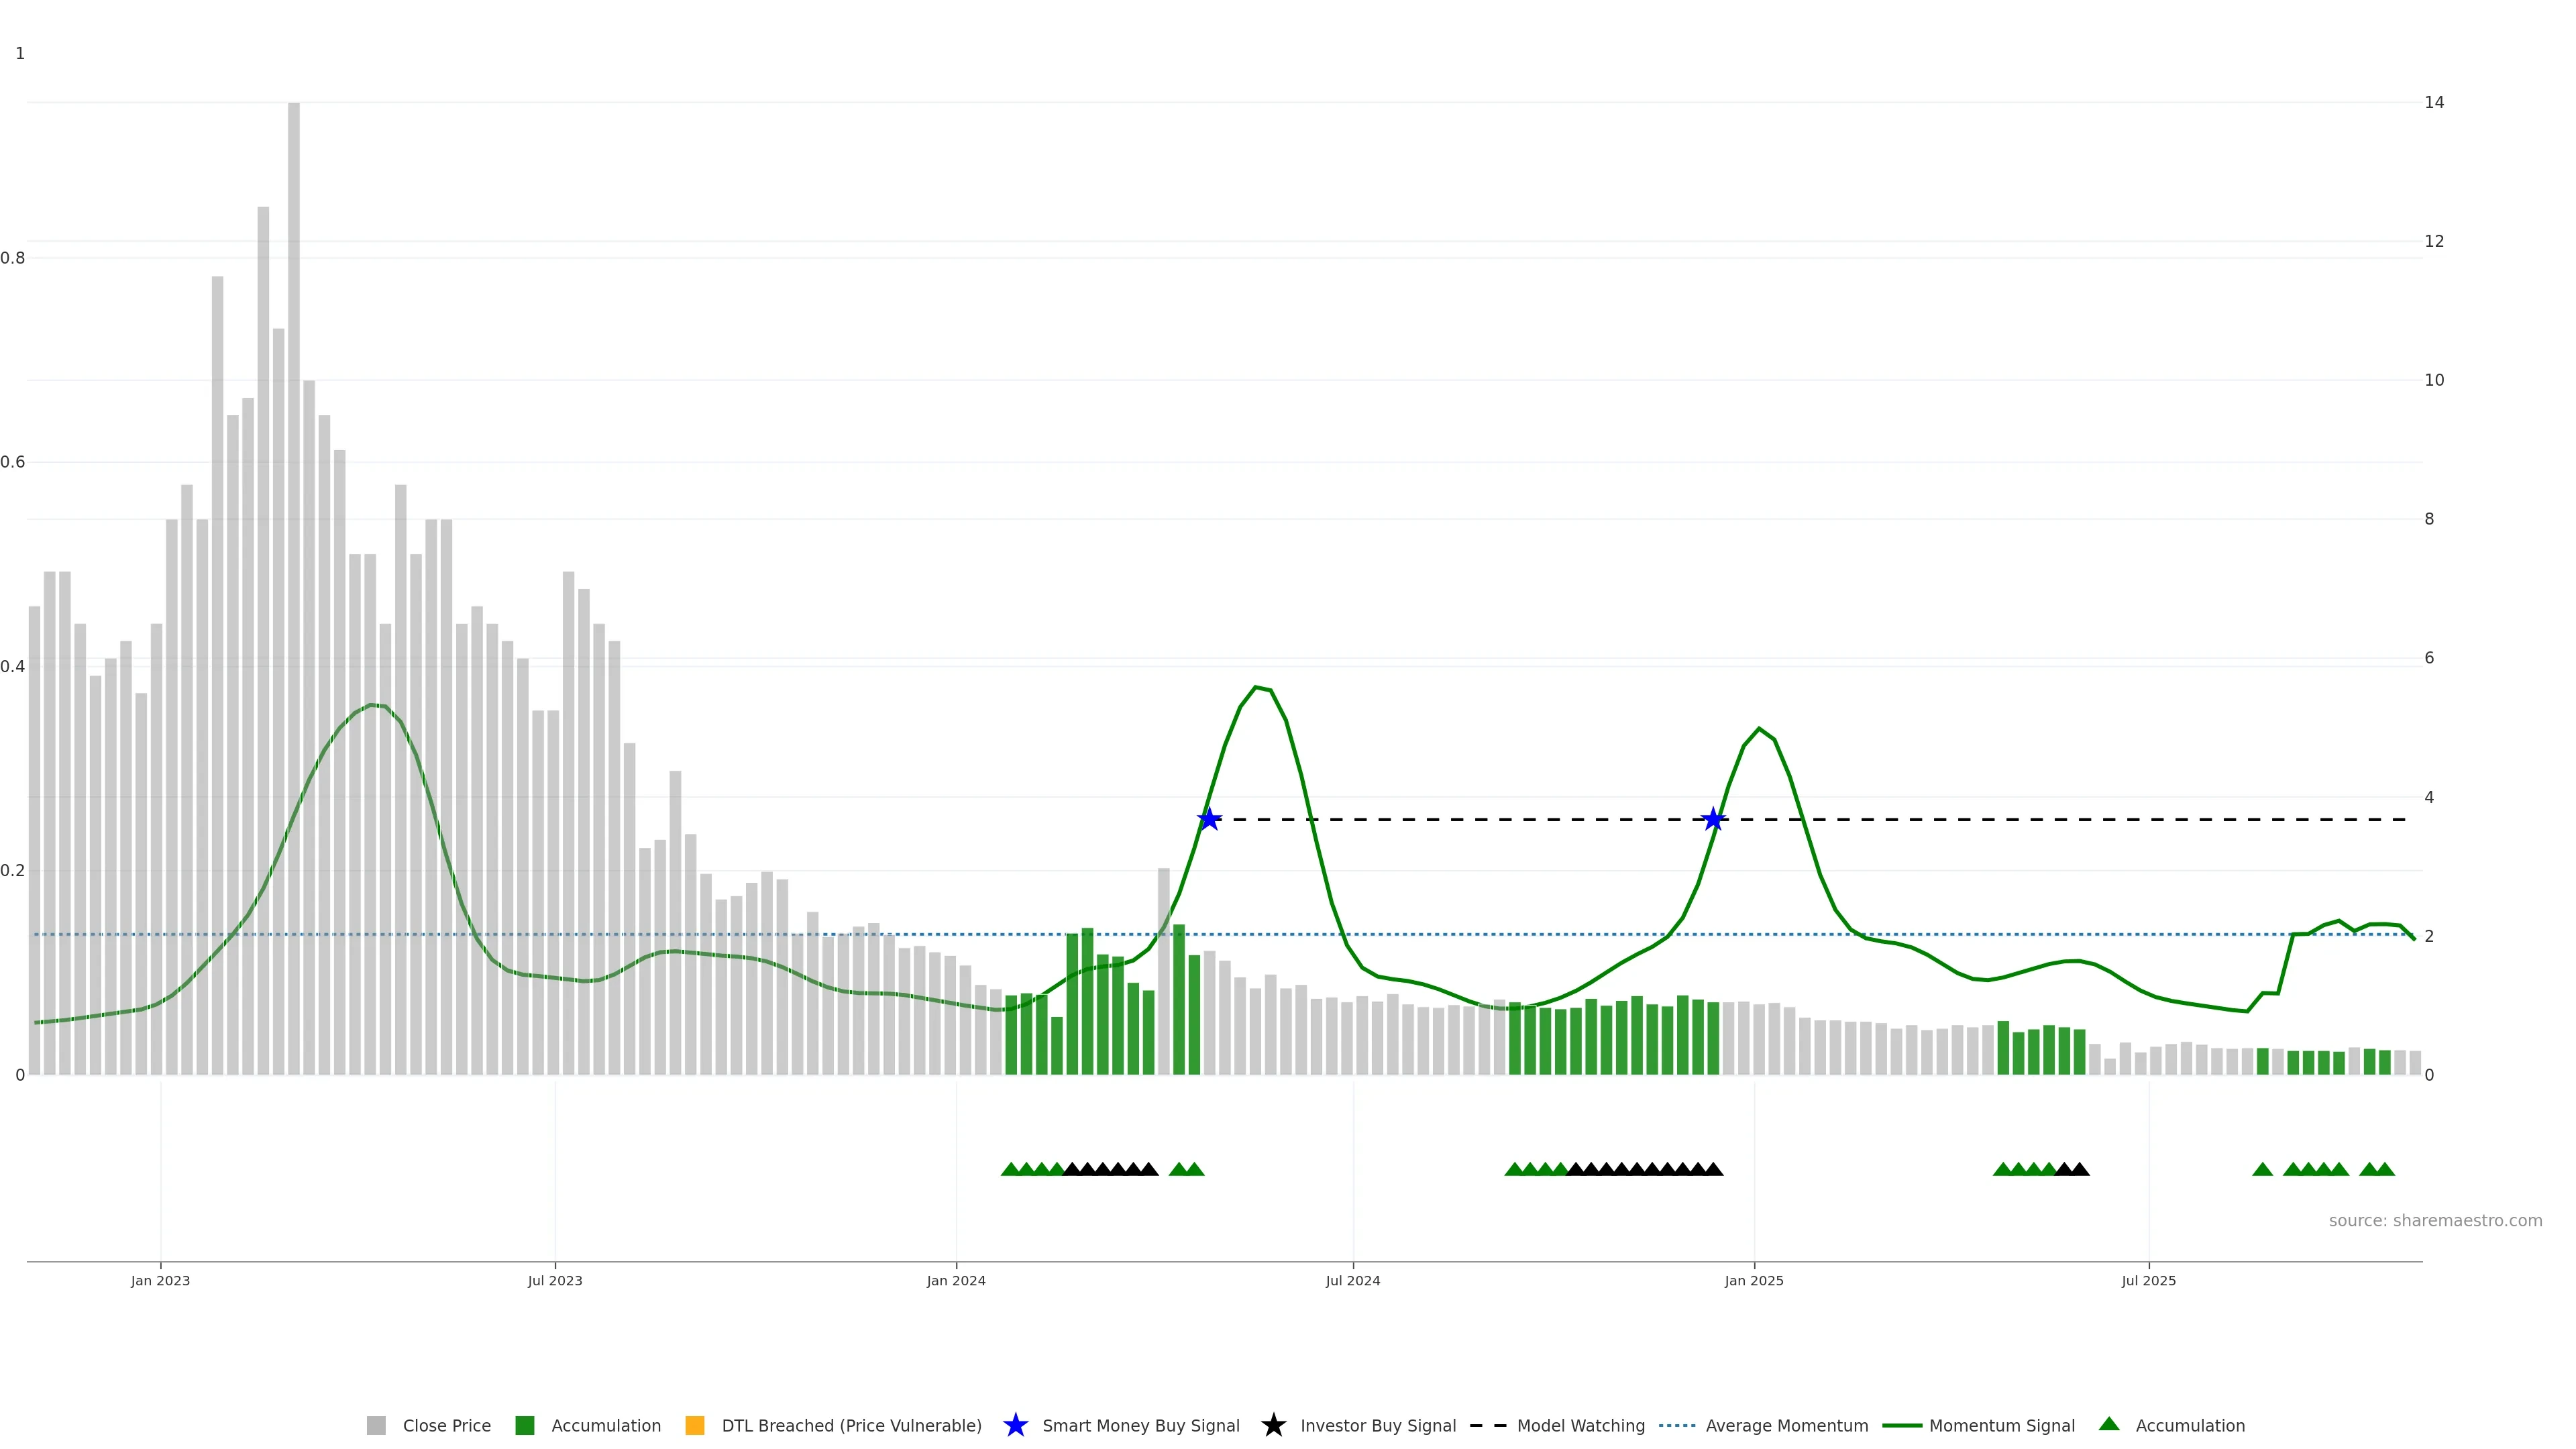This screenshot has width=2576, height=1449.
Task: Click the orange DTL Breached legend swatch
Action: pos(694,1426)
